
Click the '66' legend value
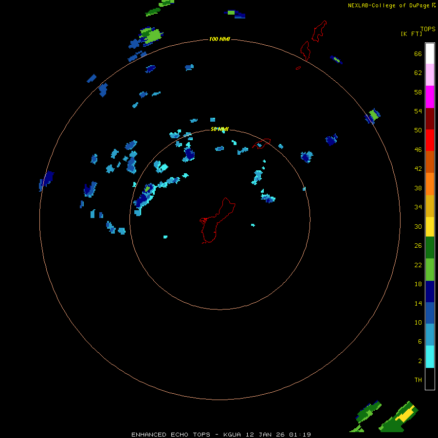click(418, 54)
